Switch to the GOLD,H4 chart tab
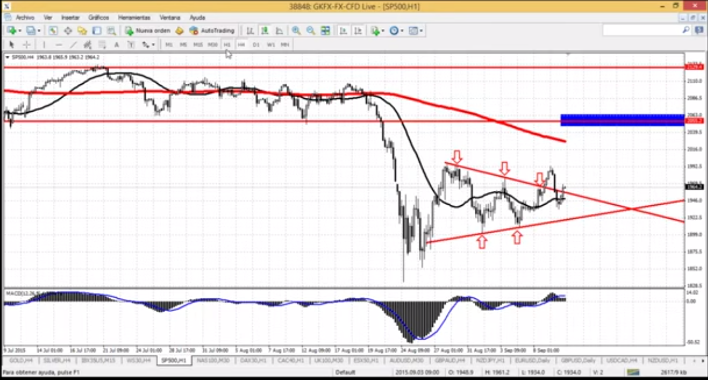Screen dimensions: 708x380 tap(21, 360)
